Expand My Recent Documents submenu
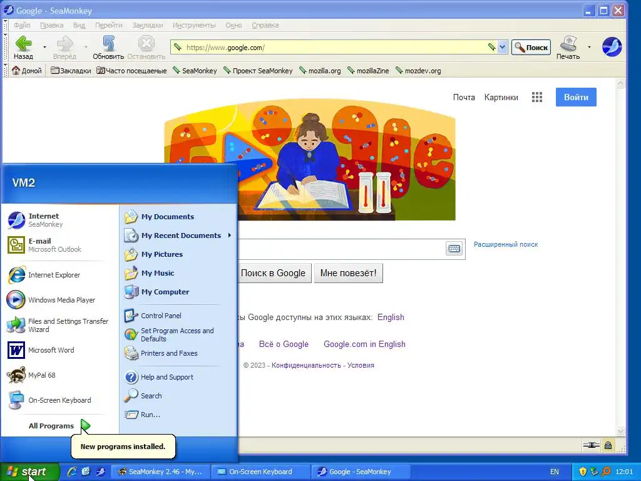Viewport: 641px width, 481px height. [x=178, y=235]
